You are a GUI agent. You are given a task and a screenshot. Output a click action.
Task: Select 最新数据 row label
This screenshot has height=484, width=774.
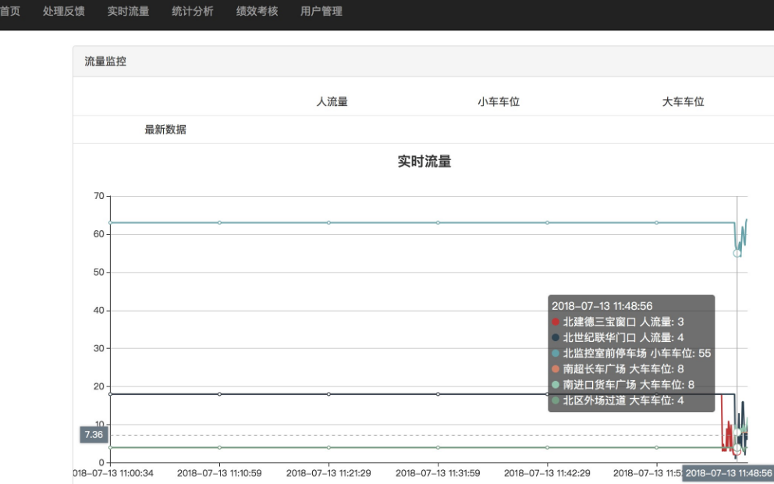click(165, 130)
